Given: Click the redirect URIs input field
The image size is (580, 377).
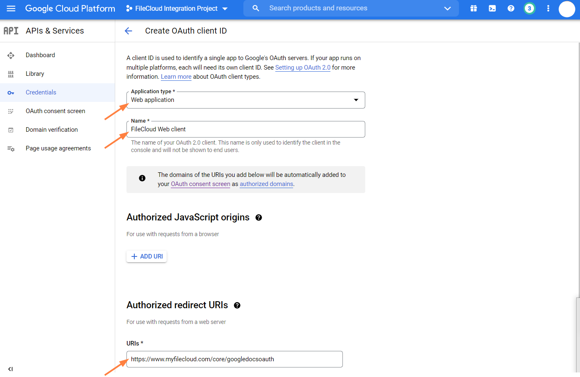Looking at the screenshot, I should point(234,359).
